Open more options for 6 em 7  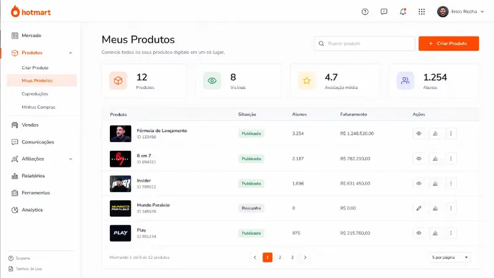pyautogui.click(x=451, y=159)
